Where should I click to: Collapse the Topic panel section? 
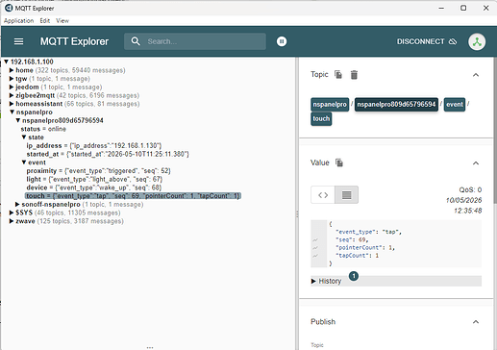(x=476, y=75)
